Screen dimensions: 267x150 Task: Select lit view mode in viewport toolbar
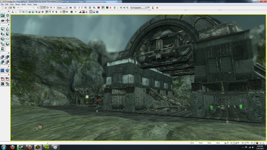coord(30,12)
